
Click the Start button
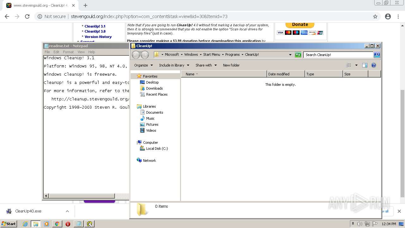pyautogui.click(x=9, y=224)
